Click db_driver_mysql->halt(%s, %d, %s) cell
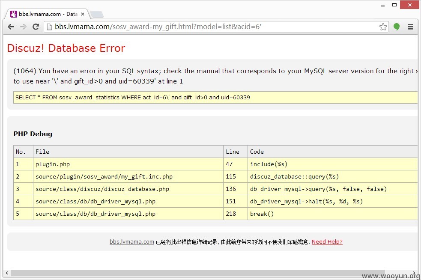 tap(332, 201)
